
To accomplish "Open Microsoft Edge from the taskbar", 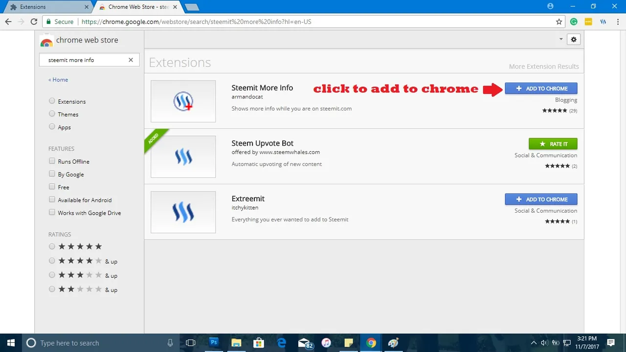I will click(x=282, y=343).
